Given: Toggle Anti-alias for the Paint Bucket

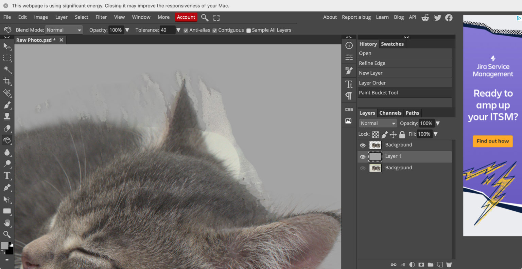Looking at the screenshot, I should pyautogui.click(x=186, y=30).
